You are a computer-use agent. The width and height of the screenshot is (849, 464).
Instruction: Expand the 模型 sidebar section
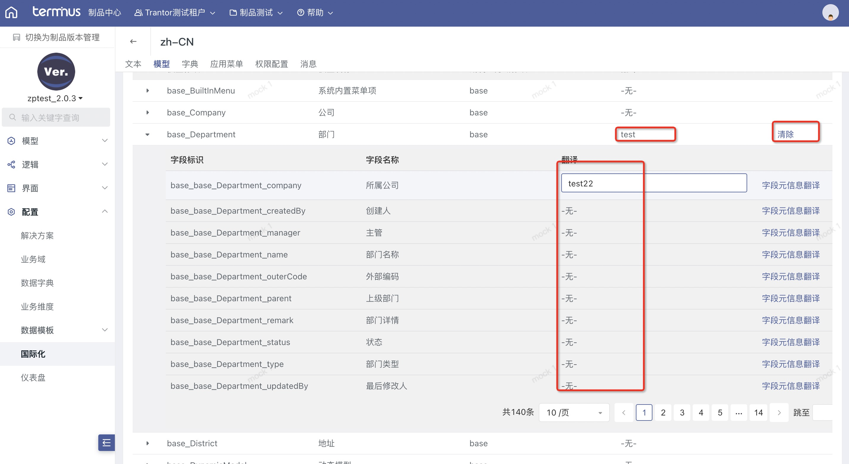[105, 141]
